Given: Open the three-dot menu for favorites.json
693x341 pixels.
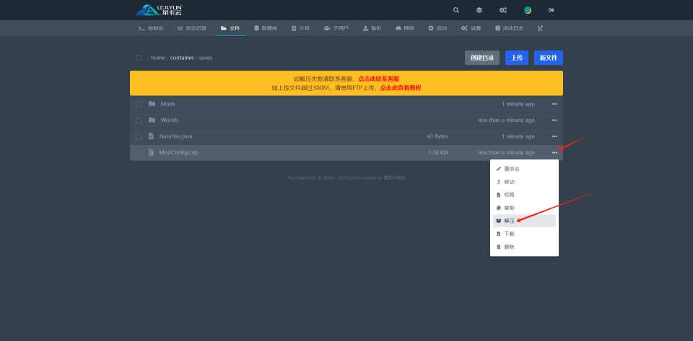Looking at the screenshot, I should pos(554,136).
